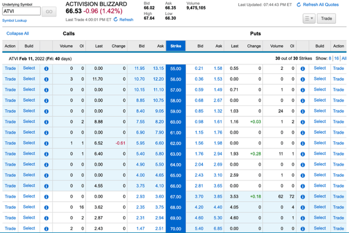This screenshot has width=349, height=233.
Task: Open call info icon for 56.00 strike
Action: click(46, 79)
